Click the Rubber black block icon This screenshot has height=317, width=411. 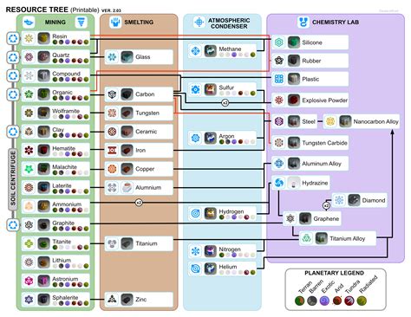coord(294,61)
